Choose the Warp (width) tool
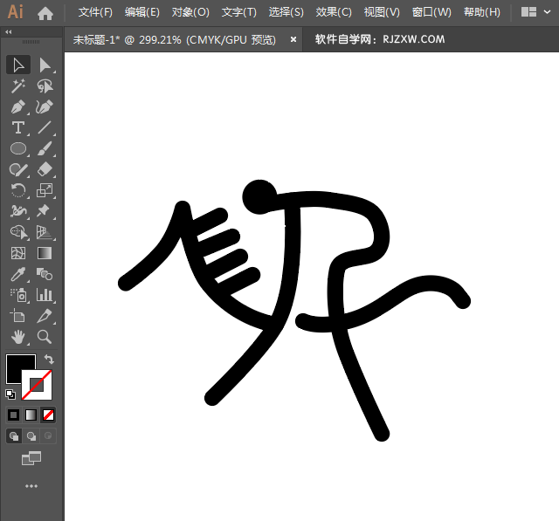Screen dimensions: 559x521 18,211
